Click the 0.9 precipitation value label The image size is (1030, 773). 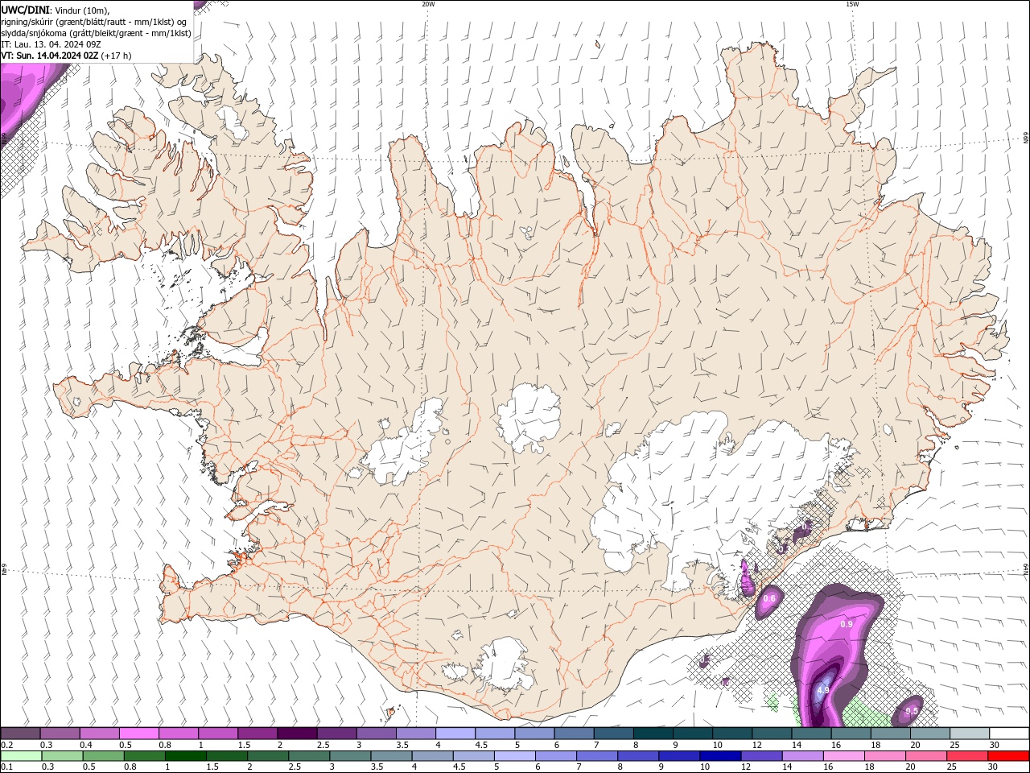click(x=846, y=624)
